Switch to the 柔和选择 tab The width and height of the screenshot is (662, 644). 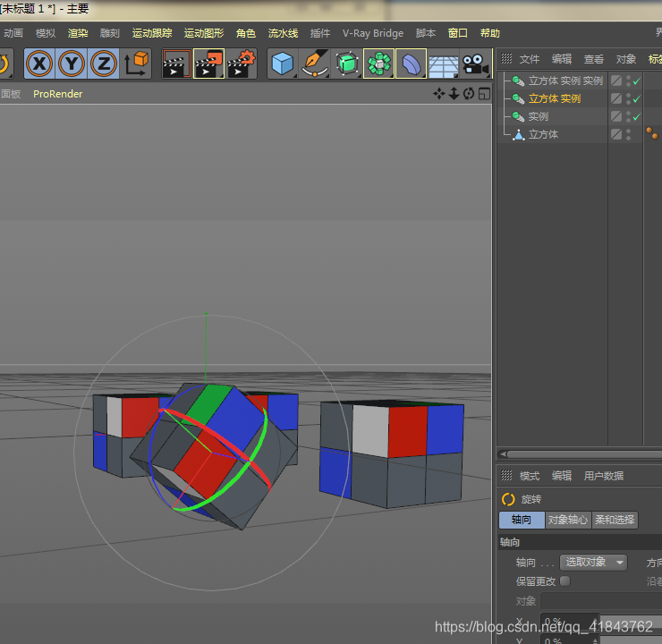click(x=615, y=520)
